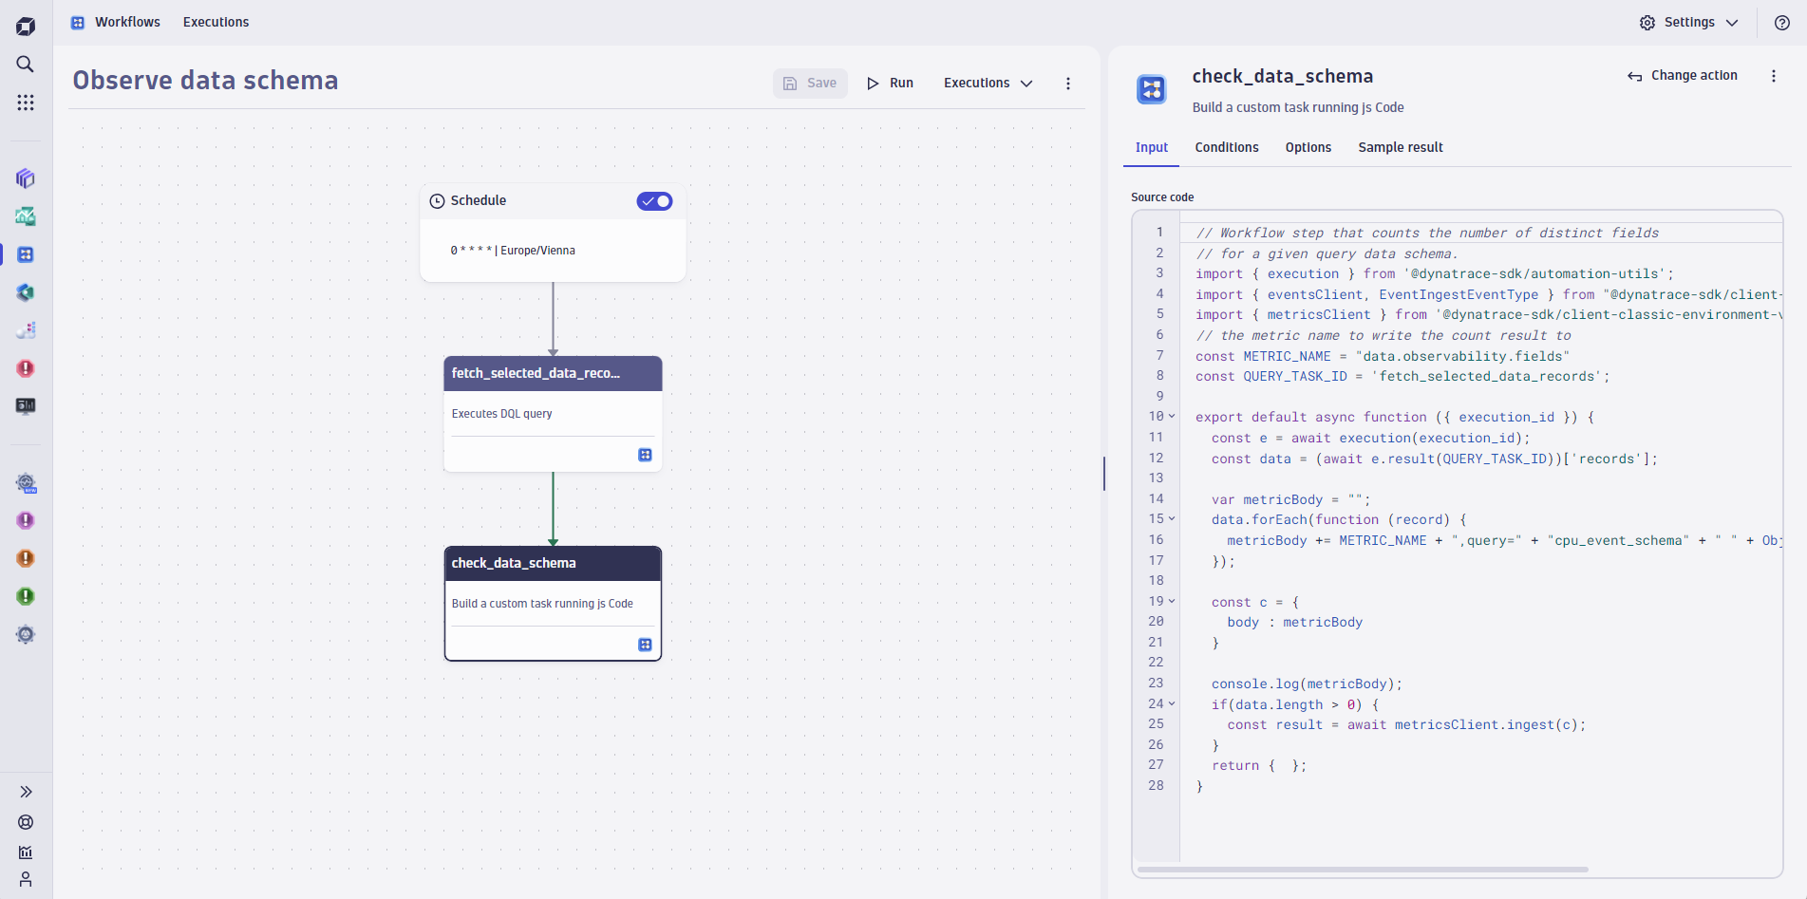Open the search panel in the sidebar
The height and width of the screenshot is (899, 1807).
[x=25, y=64]
